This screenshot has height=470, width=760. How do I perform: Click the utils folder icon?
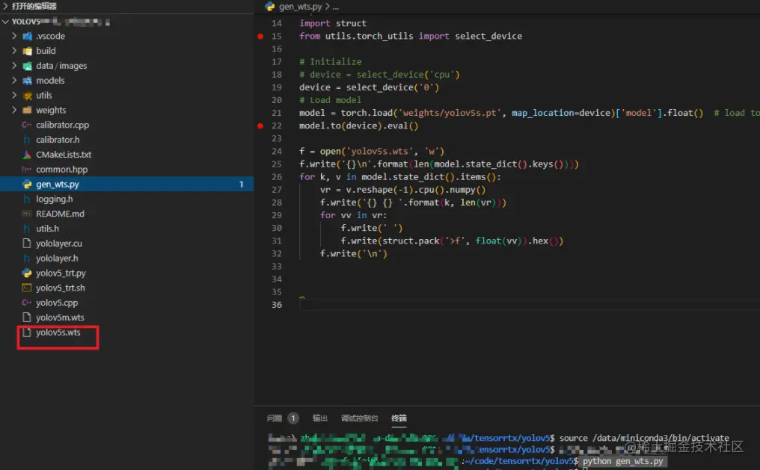click(27, 96)
